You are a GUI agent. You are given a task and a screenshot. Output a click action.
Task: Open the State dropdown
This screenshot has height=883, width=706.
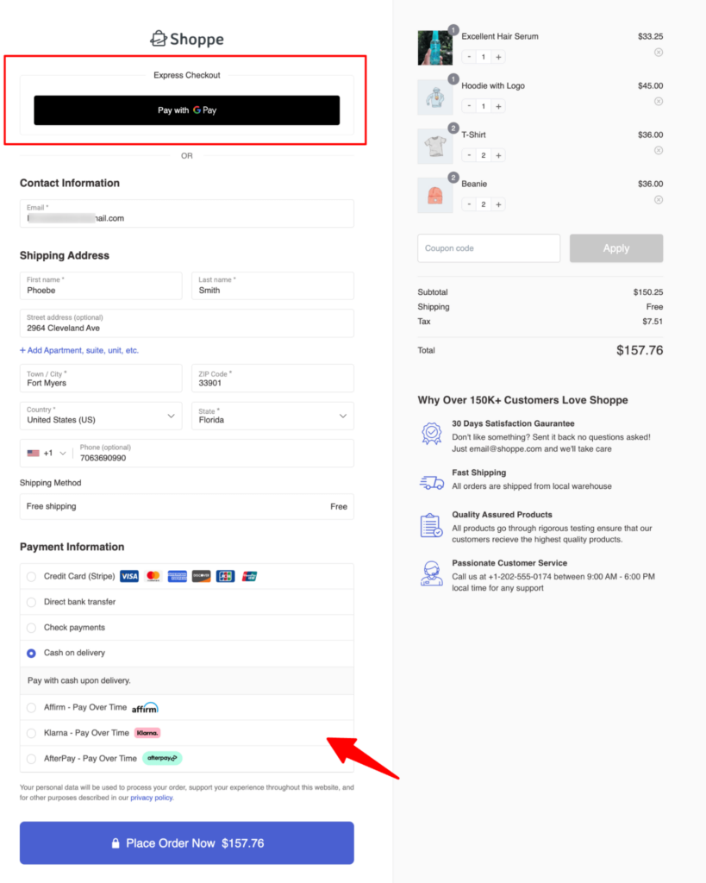(x=341, y=416)
